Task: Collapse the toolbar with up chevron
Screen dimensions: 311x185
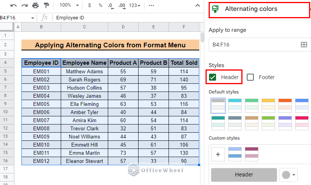Action: tap(198, 5)
